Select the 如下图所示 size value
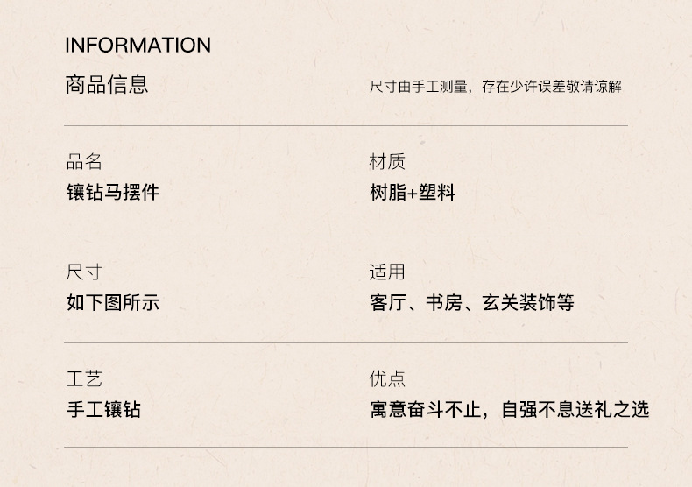 [113, 302]
